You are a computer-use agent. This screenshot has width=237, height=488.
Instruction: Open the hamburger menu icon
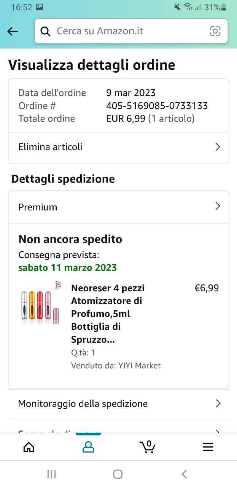click(208, 447)
